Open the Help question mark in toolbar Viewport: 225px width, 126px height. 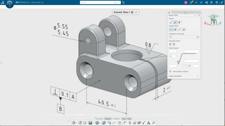click(120, 123)
